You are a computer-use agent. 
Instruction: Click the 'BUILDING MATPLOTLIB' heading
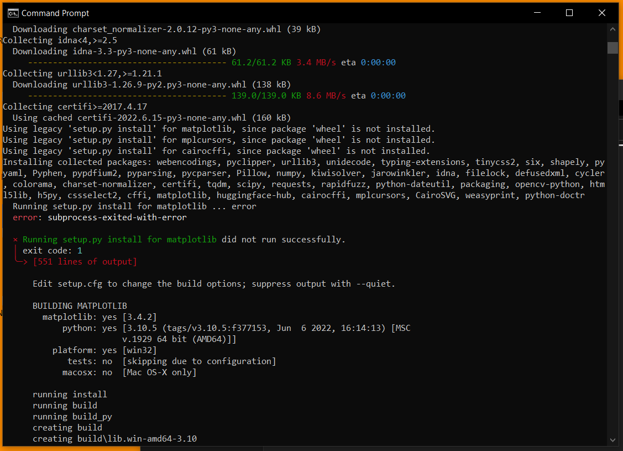click(80, 306)
